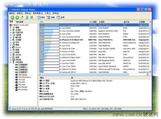Select the CPU AES benchmark item
The height and width of the screenshot is (119, 161).
[22, 82]
